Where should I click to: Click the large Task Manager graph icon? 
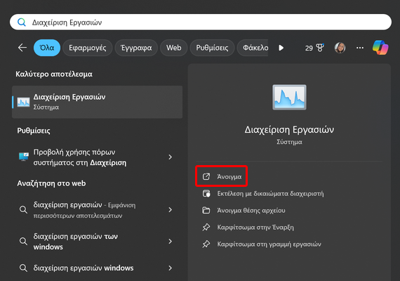pos(289,98)
